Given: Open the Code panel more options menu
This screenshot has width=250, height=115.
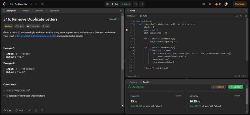Looking at the screenshot, I should pos(246,11).
